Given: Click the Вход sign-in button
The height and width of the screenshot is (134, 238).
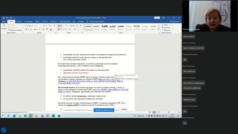Looking at the screenshot, I should click(x=157, y=18).
